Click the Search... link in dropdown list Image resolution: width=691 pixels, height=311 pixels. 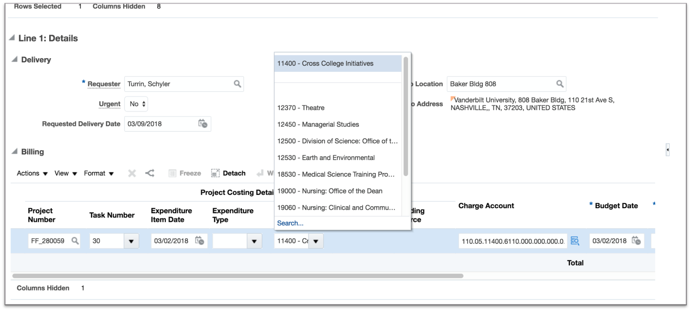(x=290, y=223)
